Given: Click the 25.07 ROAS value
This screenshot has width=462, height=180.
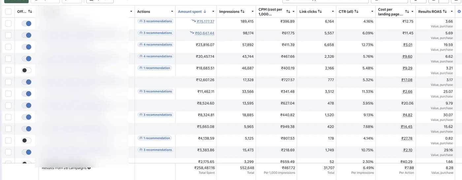Looking at the screenshot, I should [x=448, y=92].
